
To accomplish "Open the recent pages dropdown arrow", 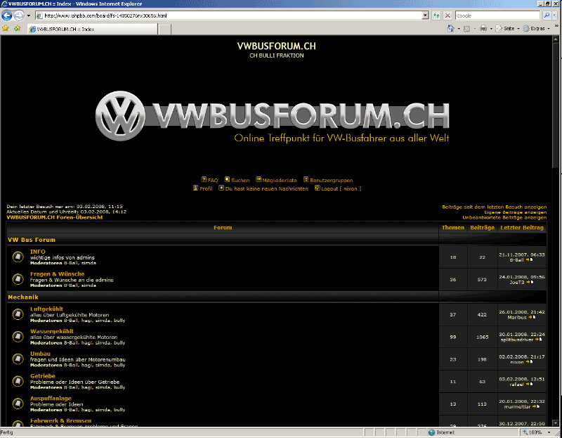I will click(x=29, y=15).
